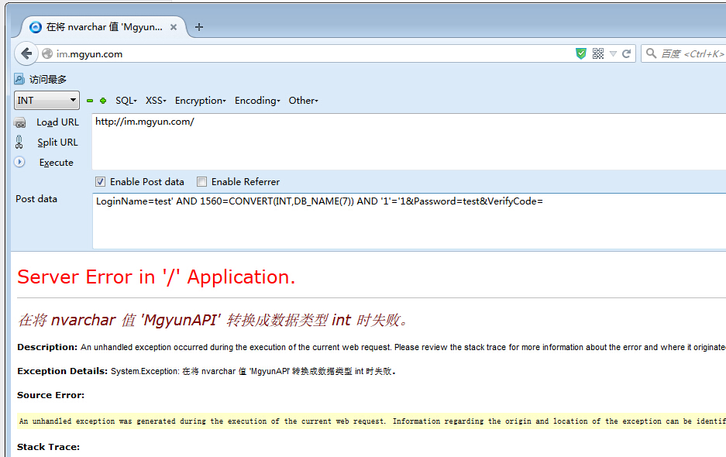The width and height of the screenshot is (726, 457).
Task: Click the 'Stack Trace:' label
Action: point(48,447)
